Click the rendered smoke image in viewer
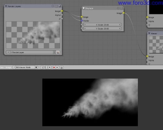Viewport: 163px width, 130px height. point(90,102)
